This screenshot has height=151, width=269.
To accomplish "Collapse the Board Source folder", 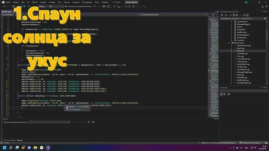I will (x=229, y=43).
